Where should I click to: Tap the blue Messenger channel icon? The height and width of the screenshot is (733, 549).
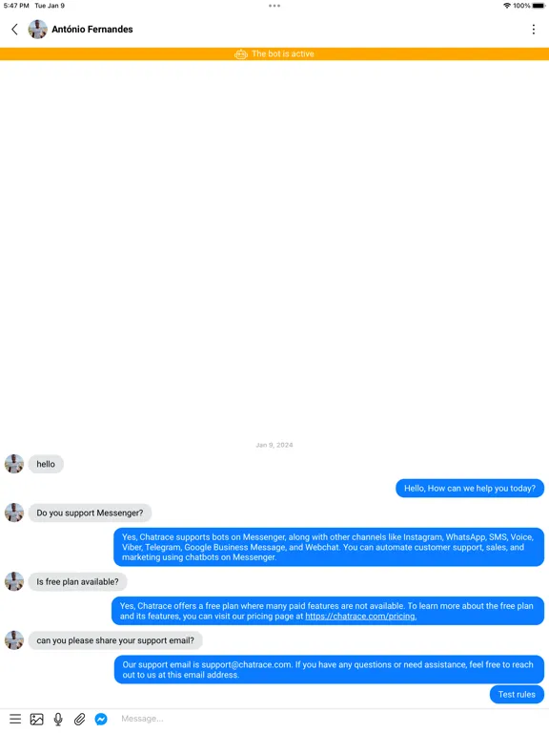pos(101,719)
